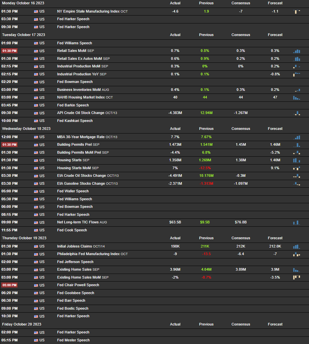Click the highlighted 01:30 PM time on Building Permits Prel
309x344 pixels.
pos(10,145)
